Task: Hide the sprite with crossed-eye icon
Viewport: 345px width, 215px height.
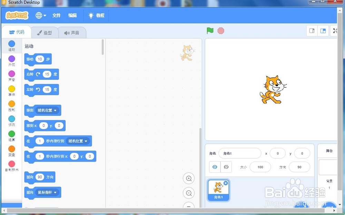Action: (226, 167)
